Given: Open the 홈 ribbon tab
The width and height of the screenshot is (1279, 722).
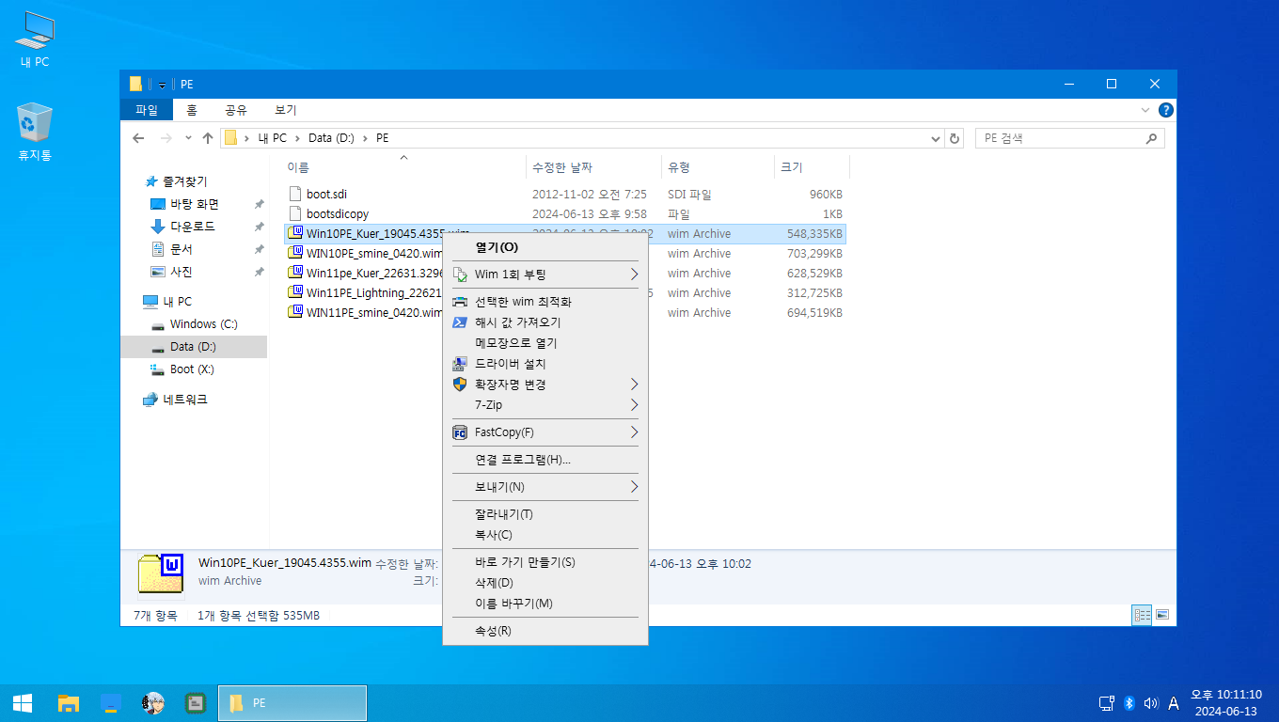Looking at the screenshot, I should 191,110.
